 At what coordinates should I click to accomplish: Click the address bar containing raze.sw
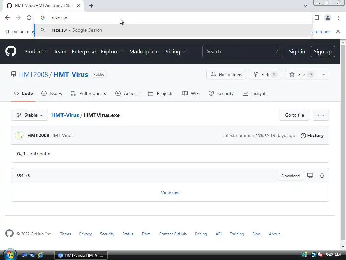(x=173, y=18)
